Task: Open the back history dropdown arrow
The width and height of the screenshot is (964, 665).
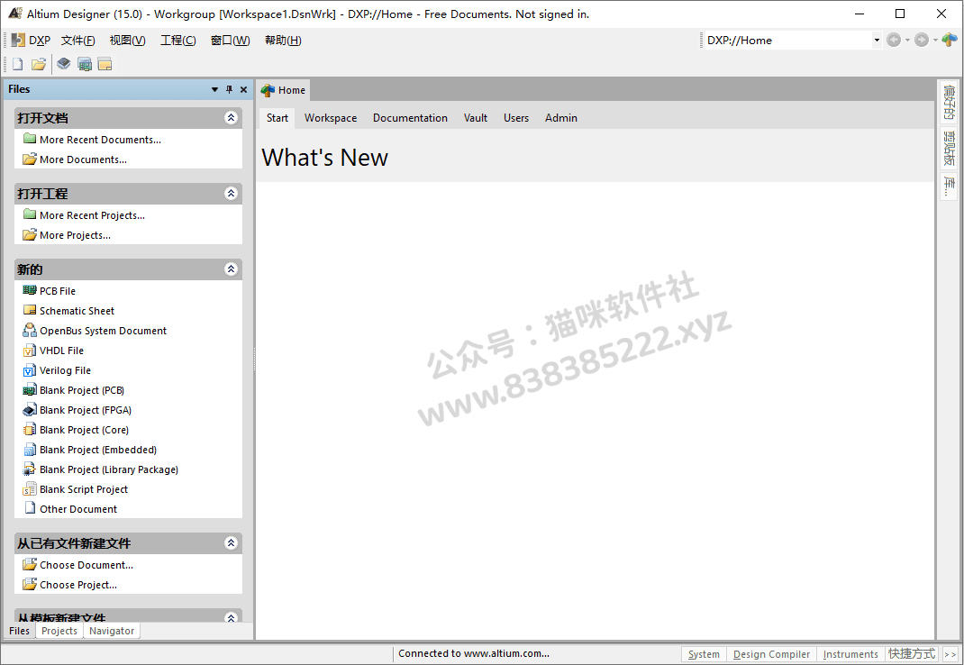Action: click(907, 40)
